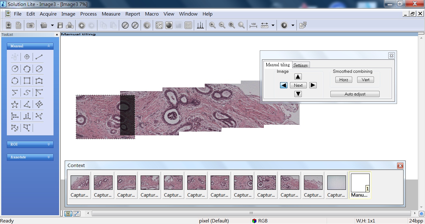
Task: Pick the crosshair point marker tool
Action: (x=27, y=57)
